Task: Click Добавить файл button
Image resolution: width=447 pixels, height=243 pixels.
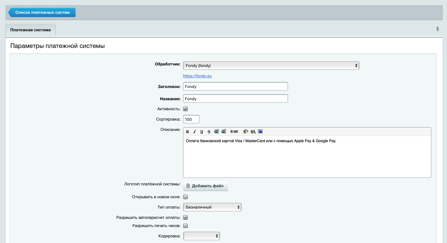Action: tap(206, 186)
